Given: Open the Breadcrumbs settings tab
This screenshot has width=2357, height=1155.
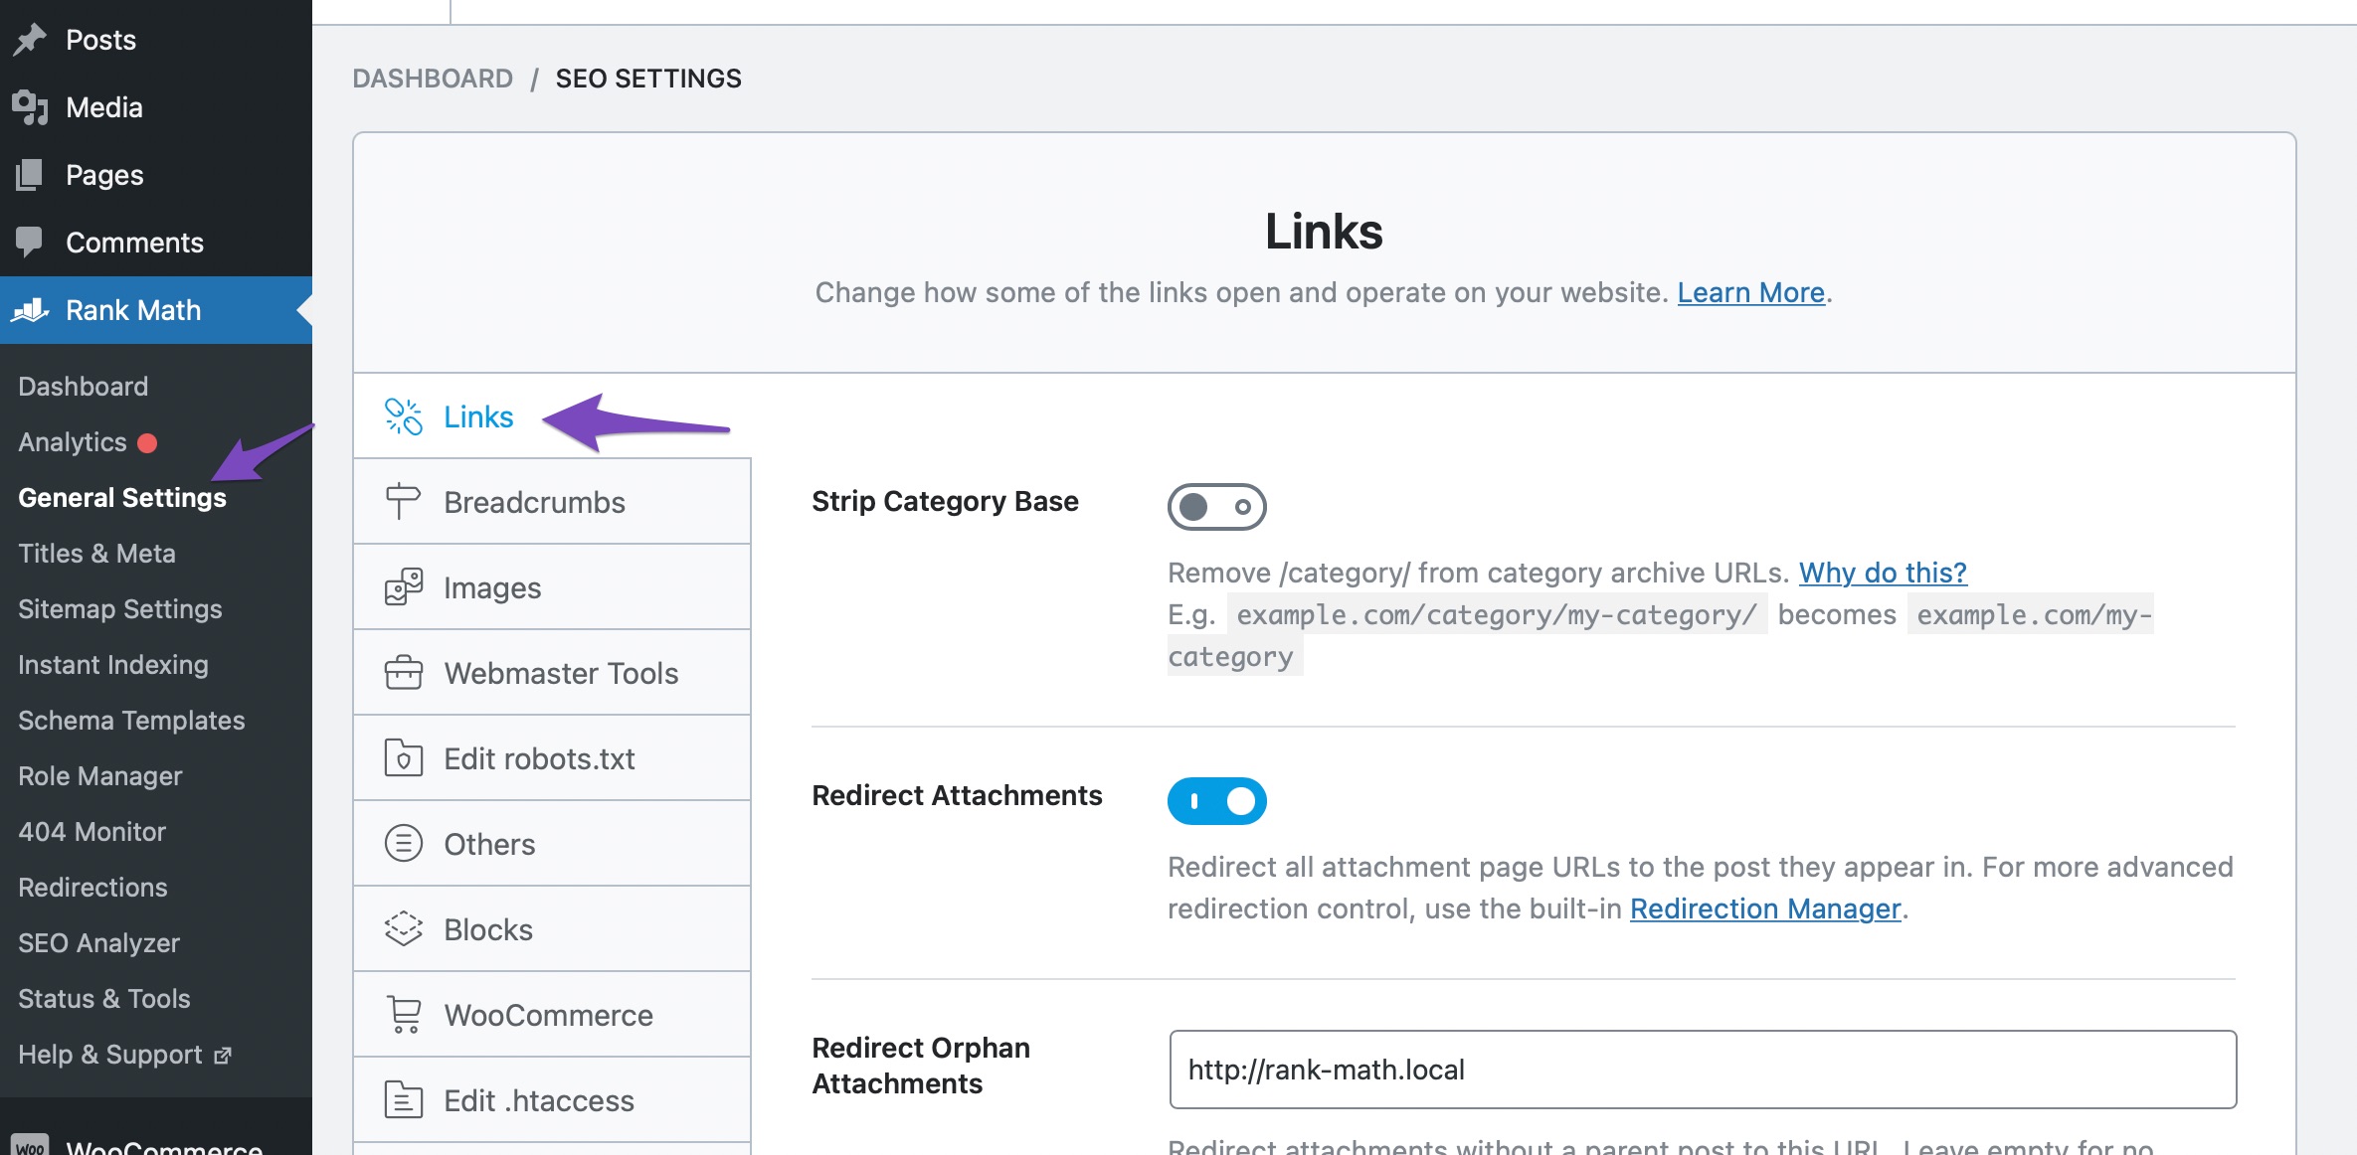Looking at the screenshot, I should pyautogui.click(x=552, y=502).
